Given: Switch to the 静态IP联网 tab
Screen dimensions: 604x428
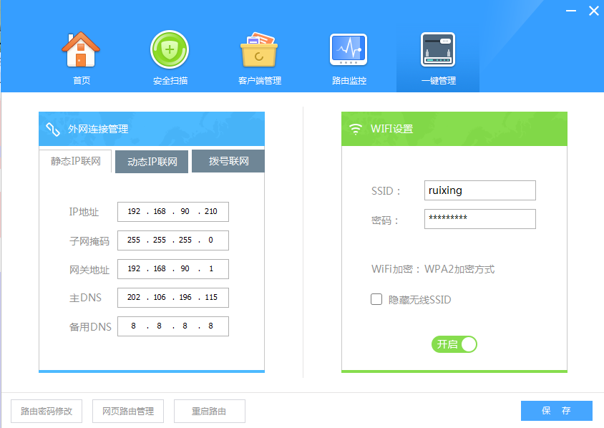Looking at the screenshot, I should click(75, 161).
